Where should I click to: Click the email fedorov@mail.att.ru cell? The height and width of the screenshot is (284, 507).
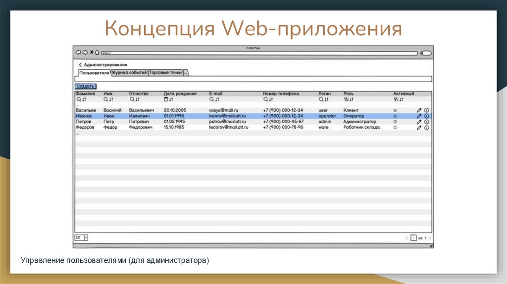pos(229,127)
